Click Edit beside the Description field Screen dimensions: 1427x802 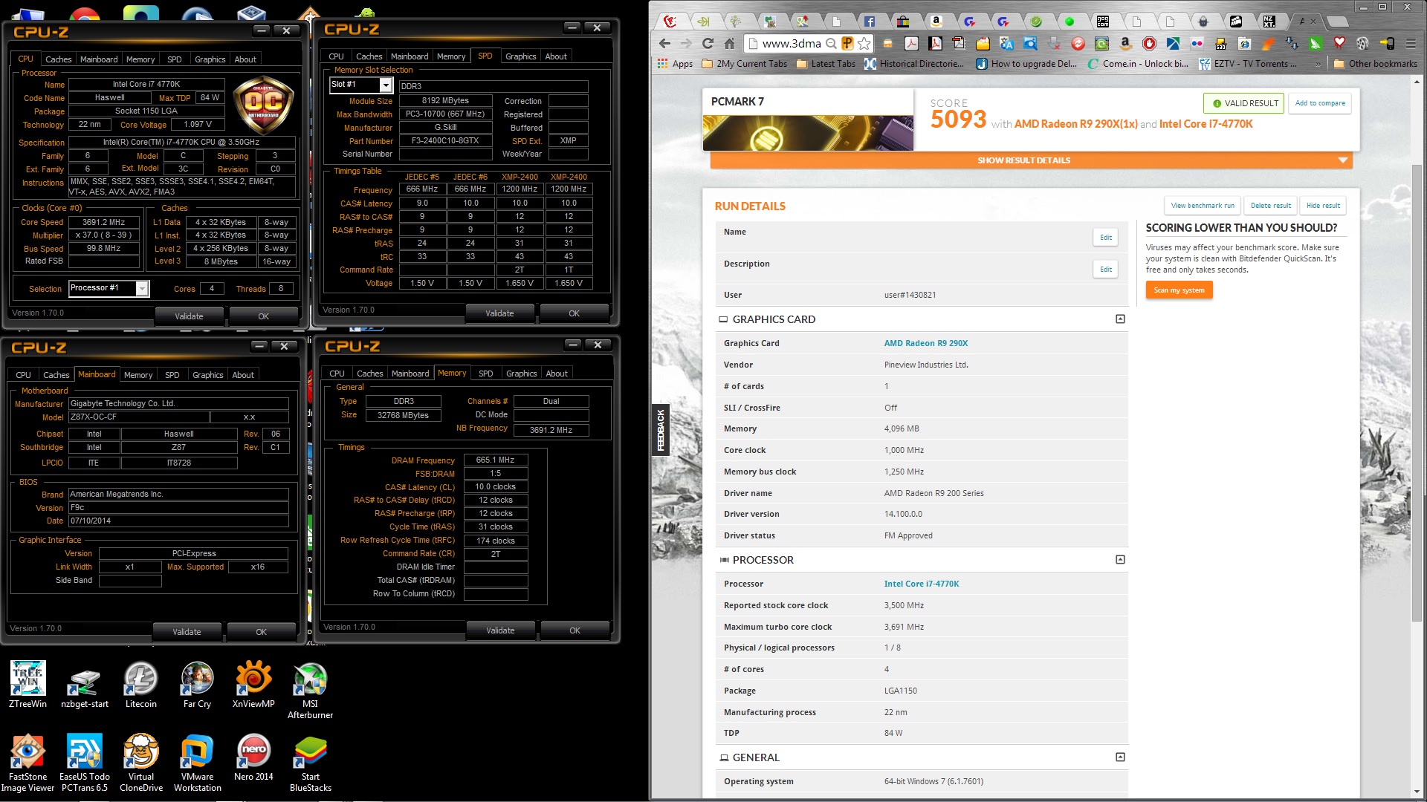(x=1106, y=270)
